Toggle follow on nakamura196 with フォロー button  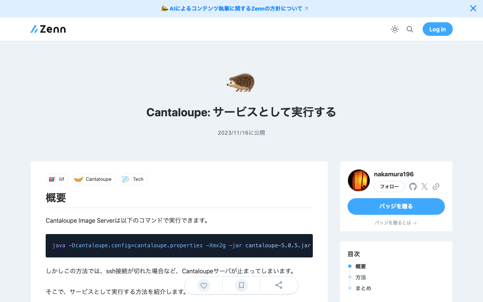click(x=389, y=186)
